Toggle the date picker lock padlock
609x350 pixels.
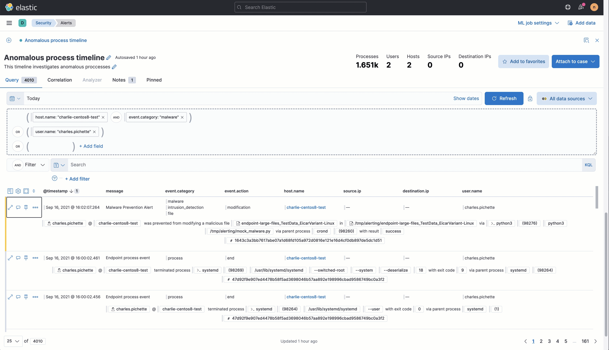click(530, 98)
